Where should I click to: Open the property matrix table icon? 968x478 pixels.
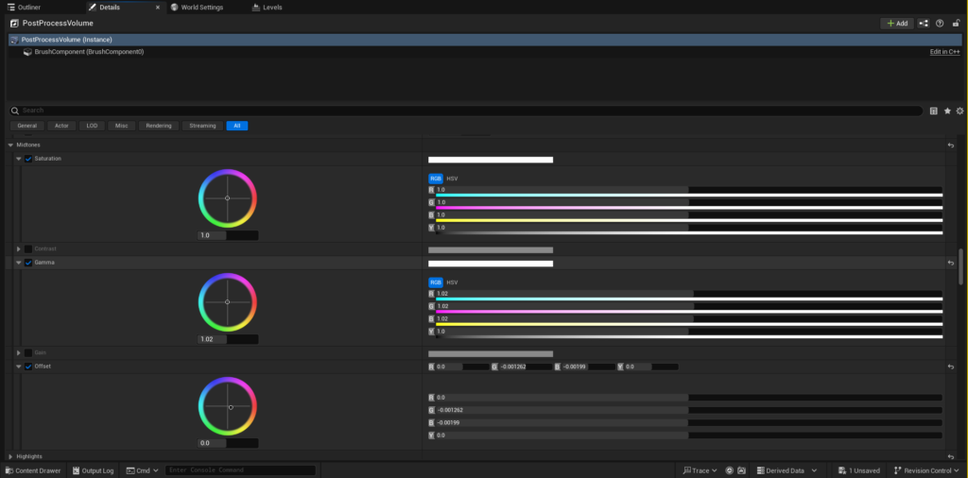coord(933,111)
